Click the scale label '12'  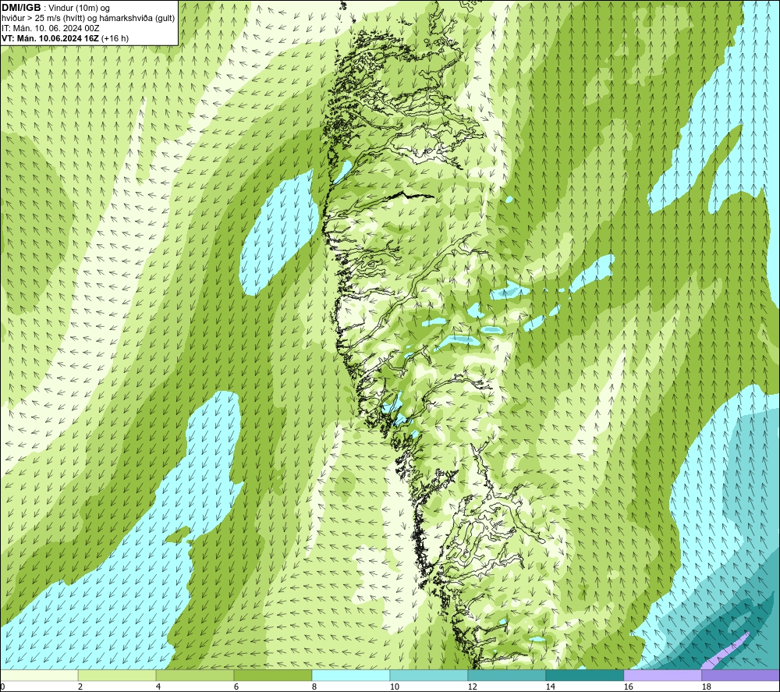[472, 687]
